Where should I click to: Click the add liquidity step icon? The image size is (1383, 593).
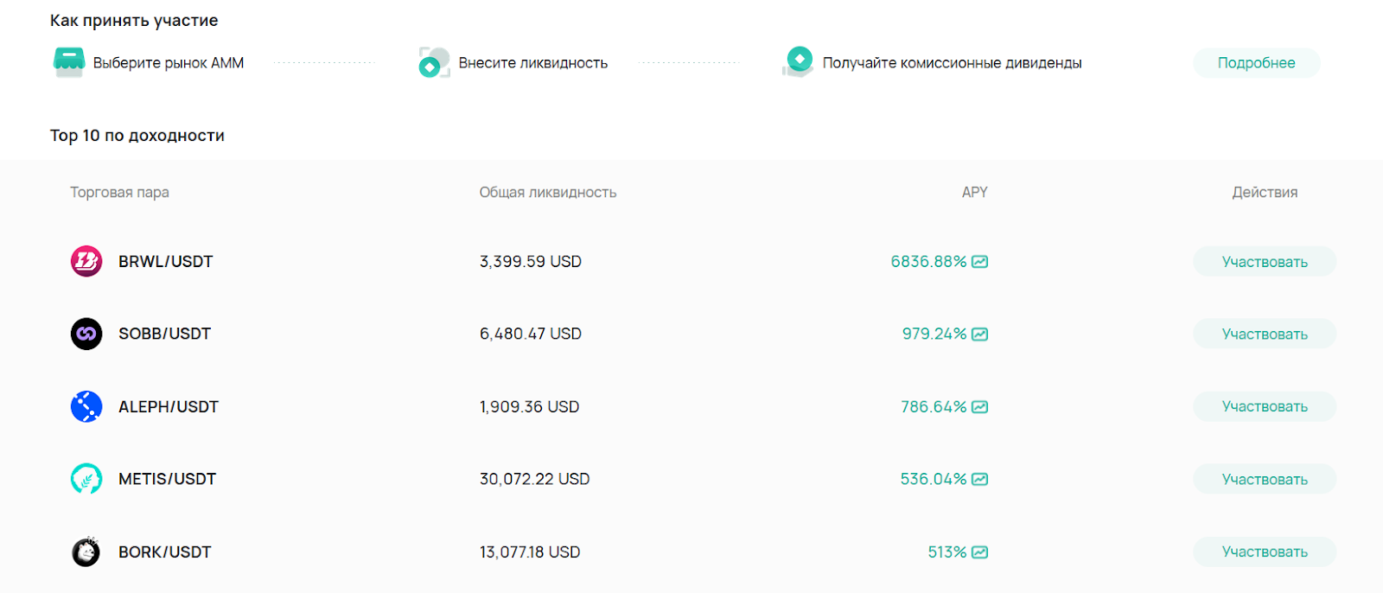pos(434,62)
